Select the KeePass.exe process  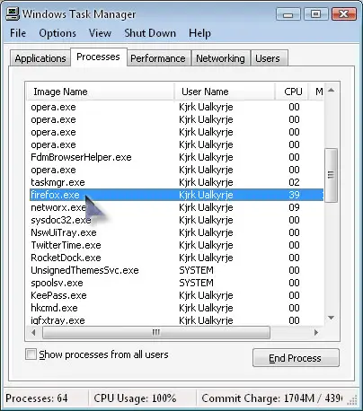(x=177, y=295)
